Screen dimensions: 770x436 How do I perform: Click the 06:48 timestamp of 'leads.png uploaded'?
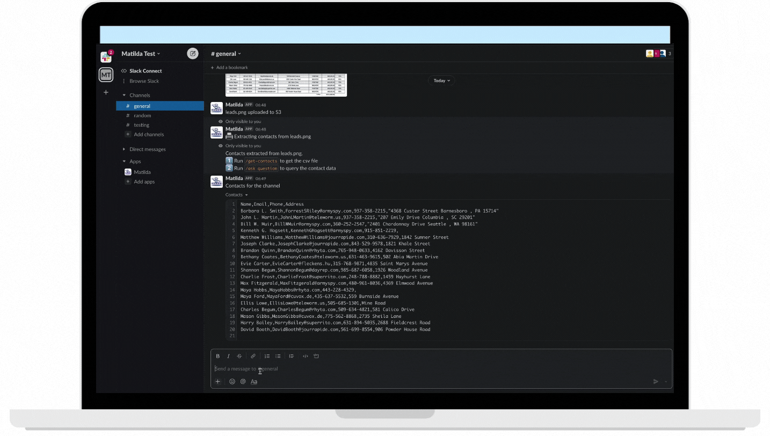click(261, 105)
